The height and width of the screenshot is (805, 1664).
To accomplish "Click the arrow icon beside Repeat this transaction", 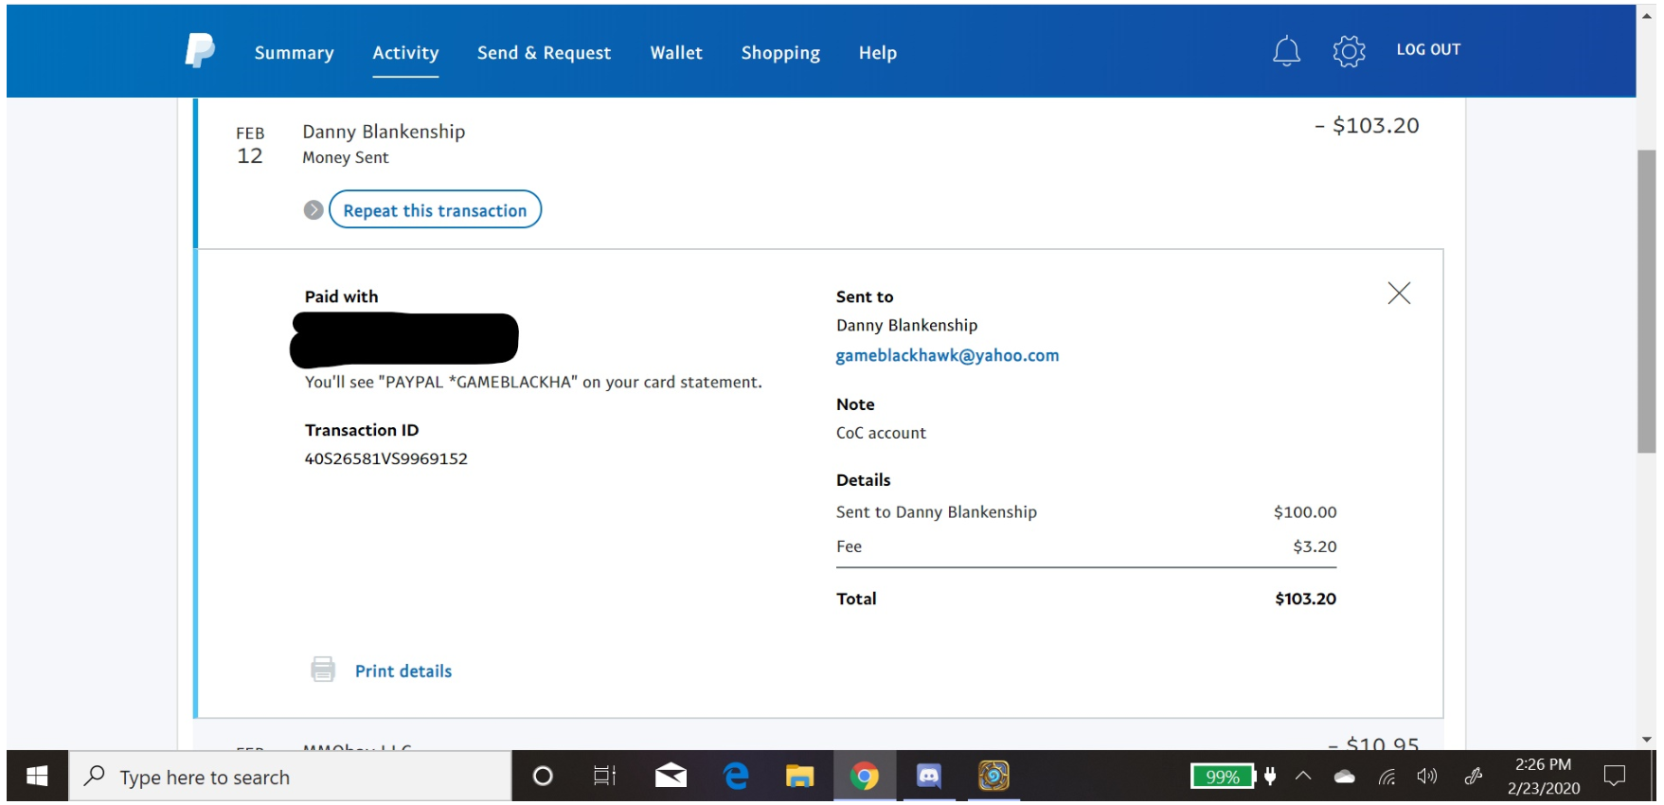I will [x=313, y=210].
